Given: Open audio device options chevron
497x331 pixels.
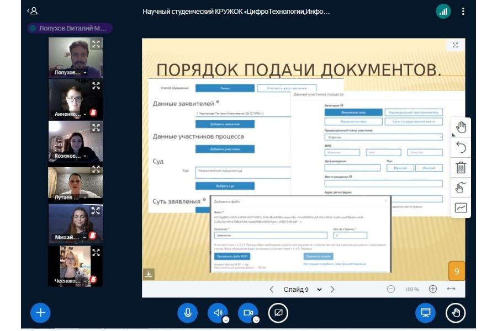Looking at the screenshot, I should pyautogui.click(x=226, y=320).
